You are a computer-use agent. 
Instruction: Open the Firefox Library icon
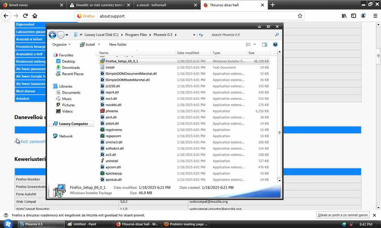tap(344, 16)
